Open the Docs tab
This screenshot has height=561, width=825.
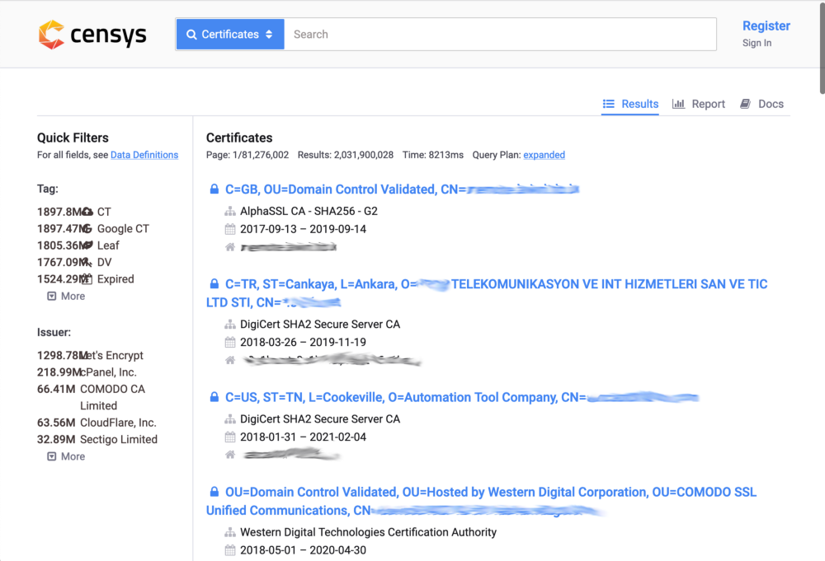(x=761, y=104)
